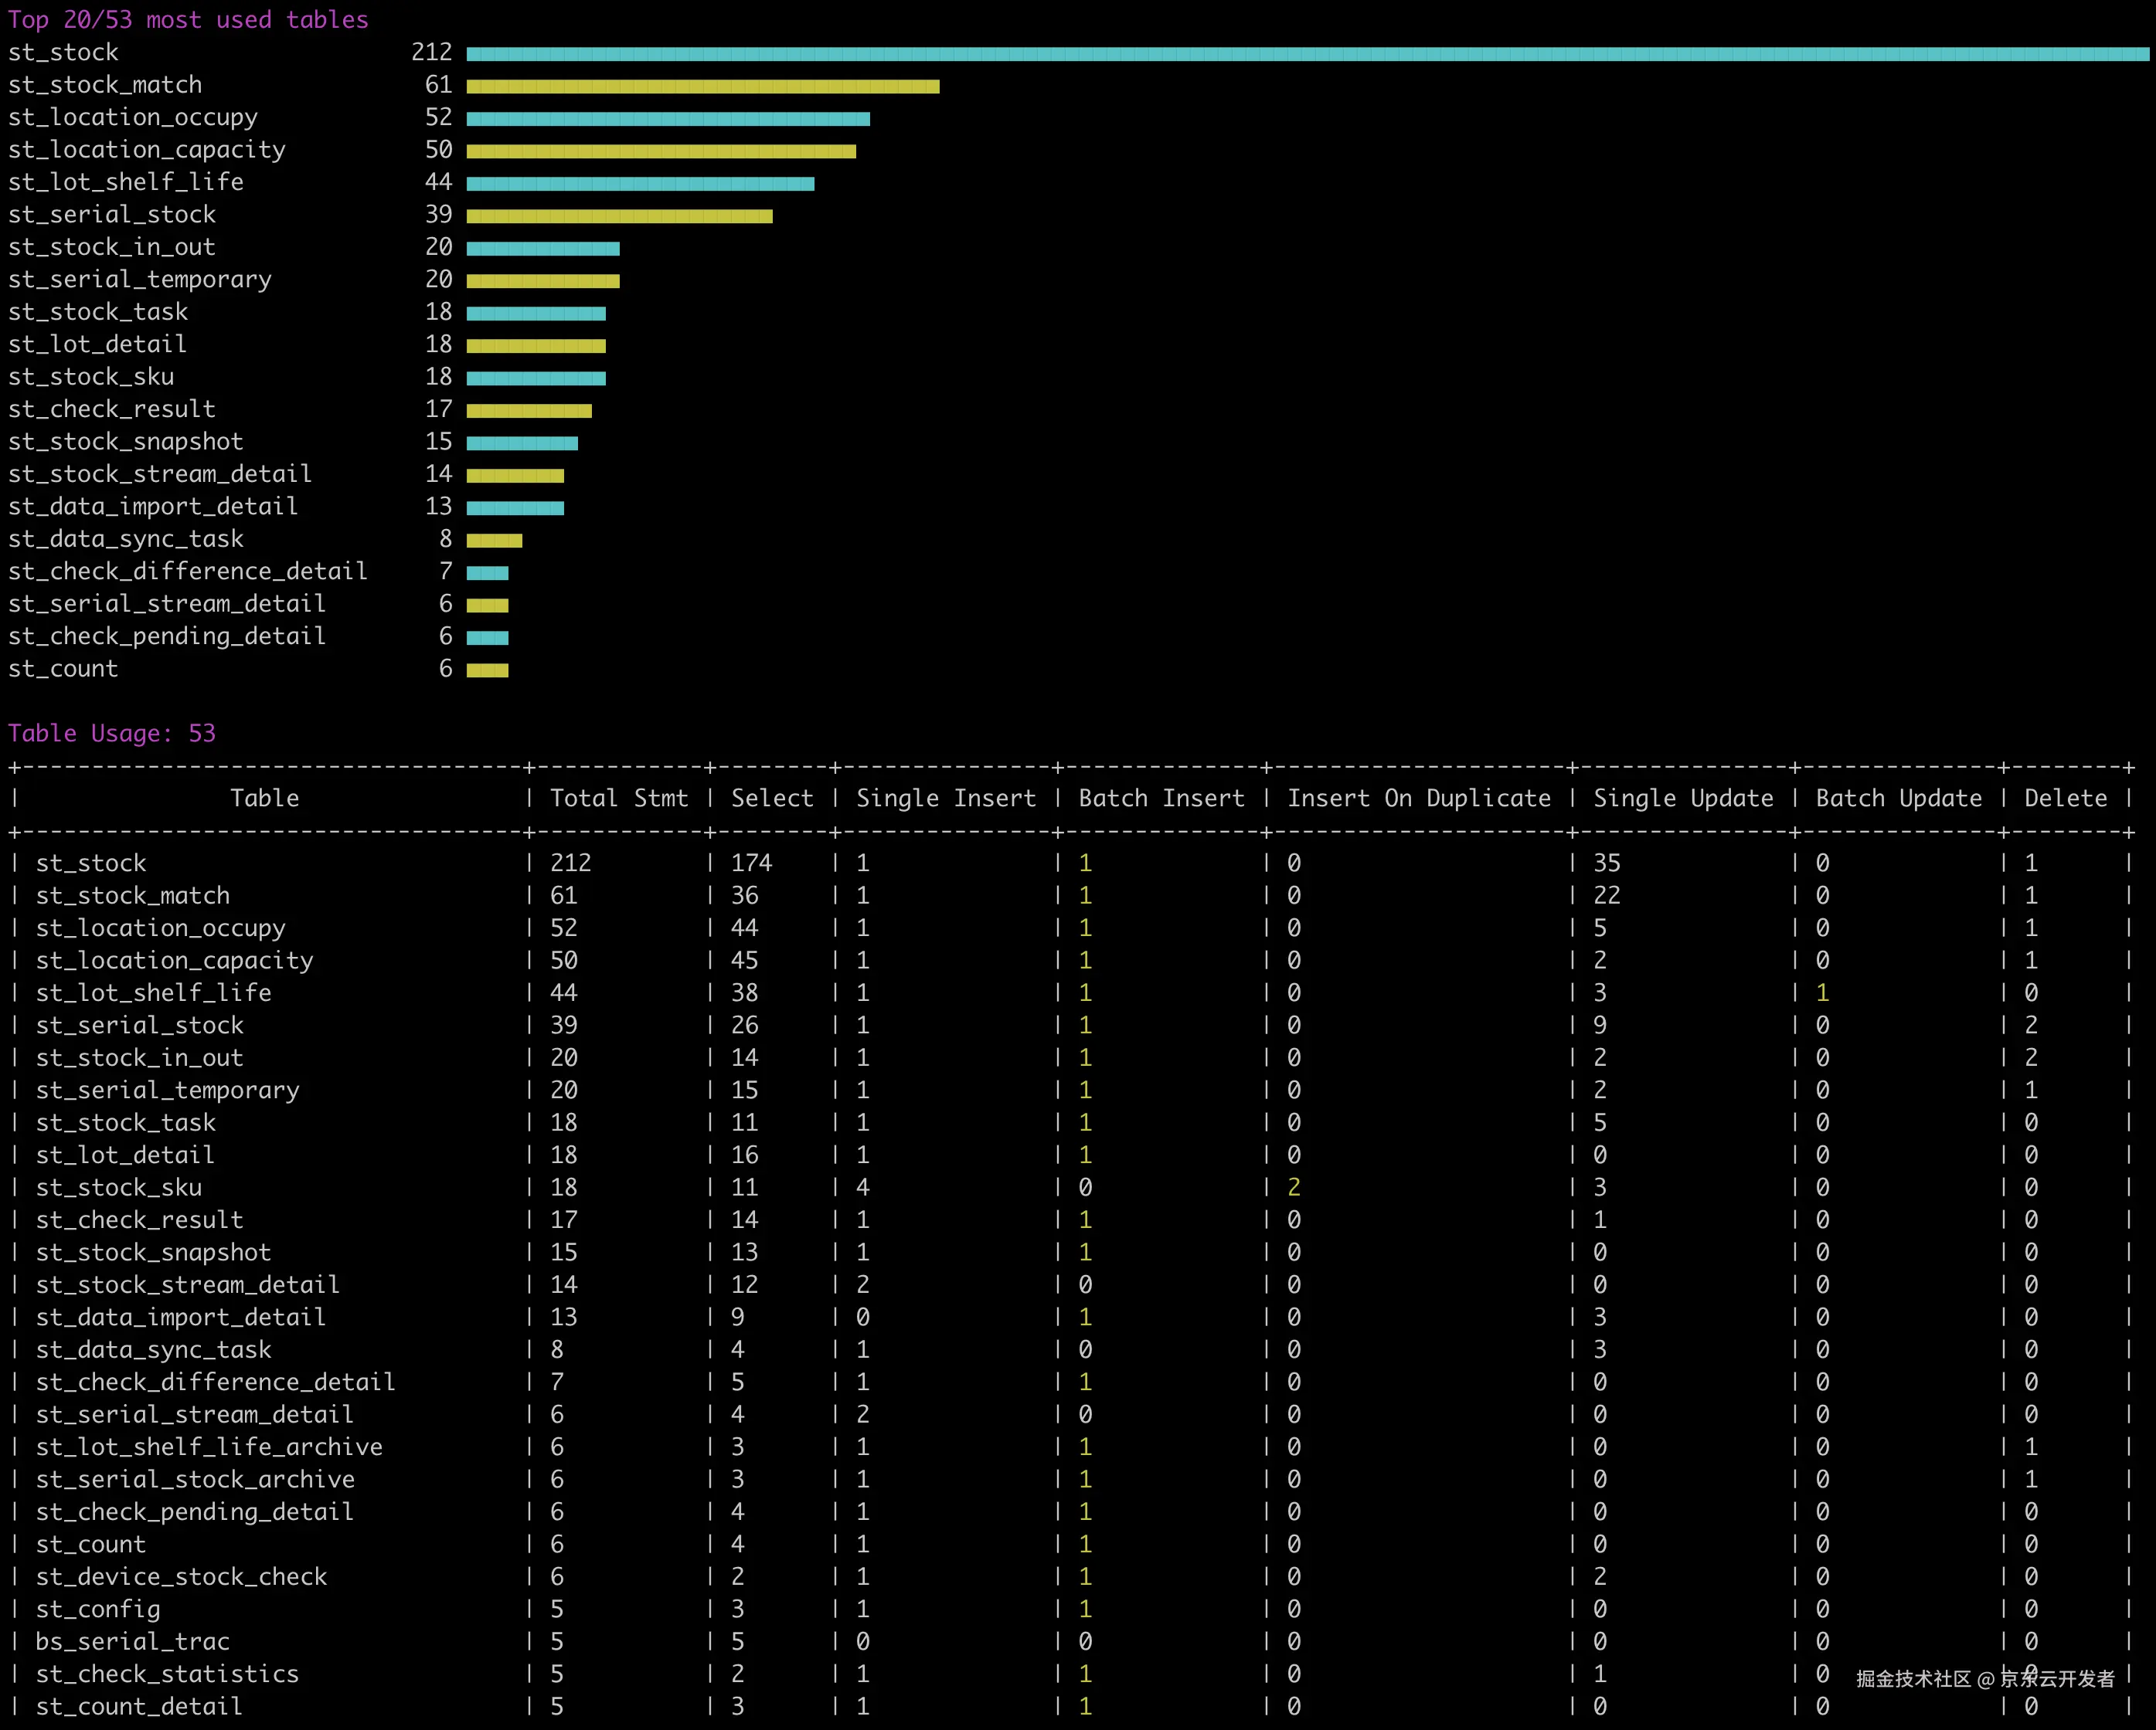Click the 'Table Usage: 53' heading

[112, 734]
